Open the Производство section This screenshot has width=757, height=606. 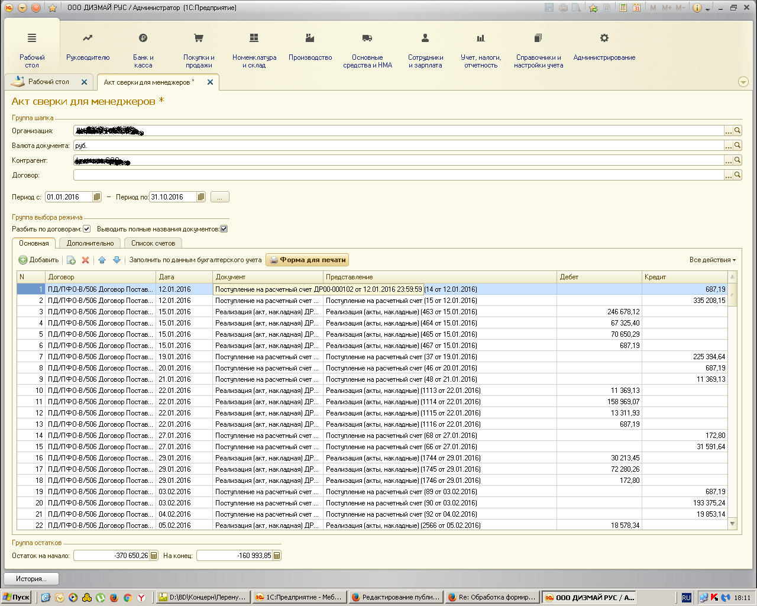pos(310,47)
